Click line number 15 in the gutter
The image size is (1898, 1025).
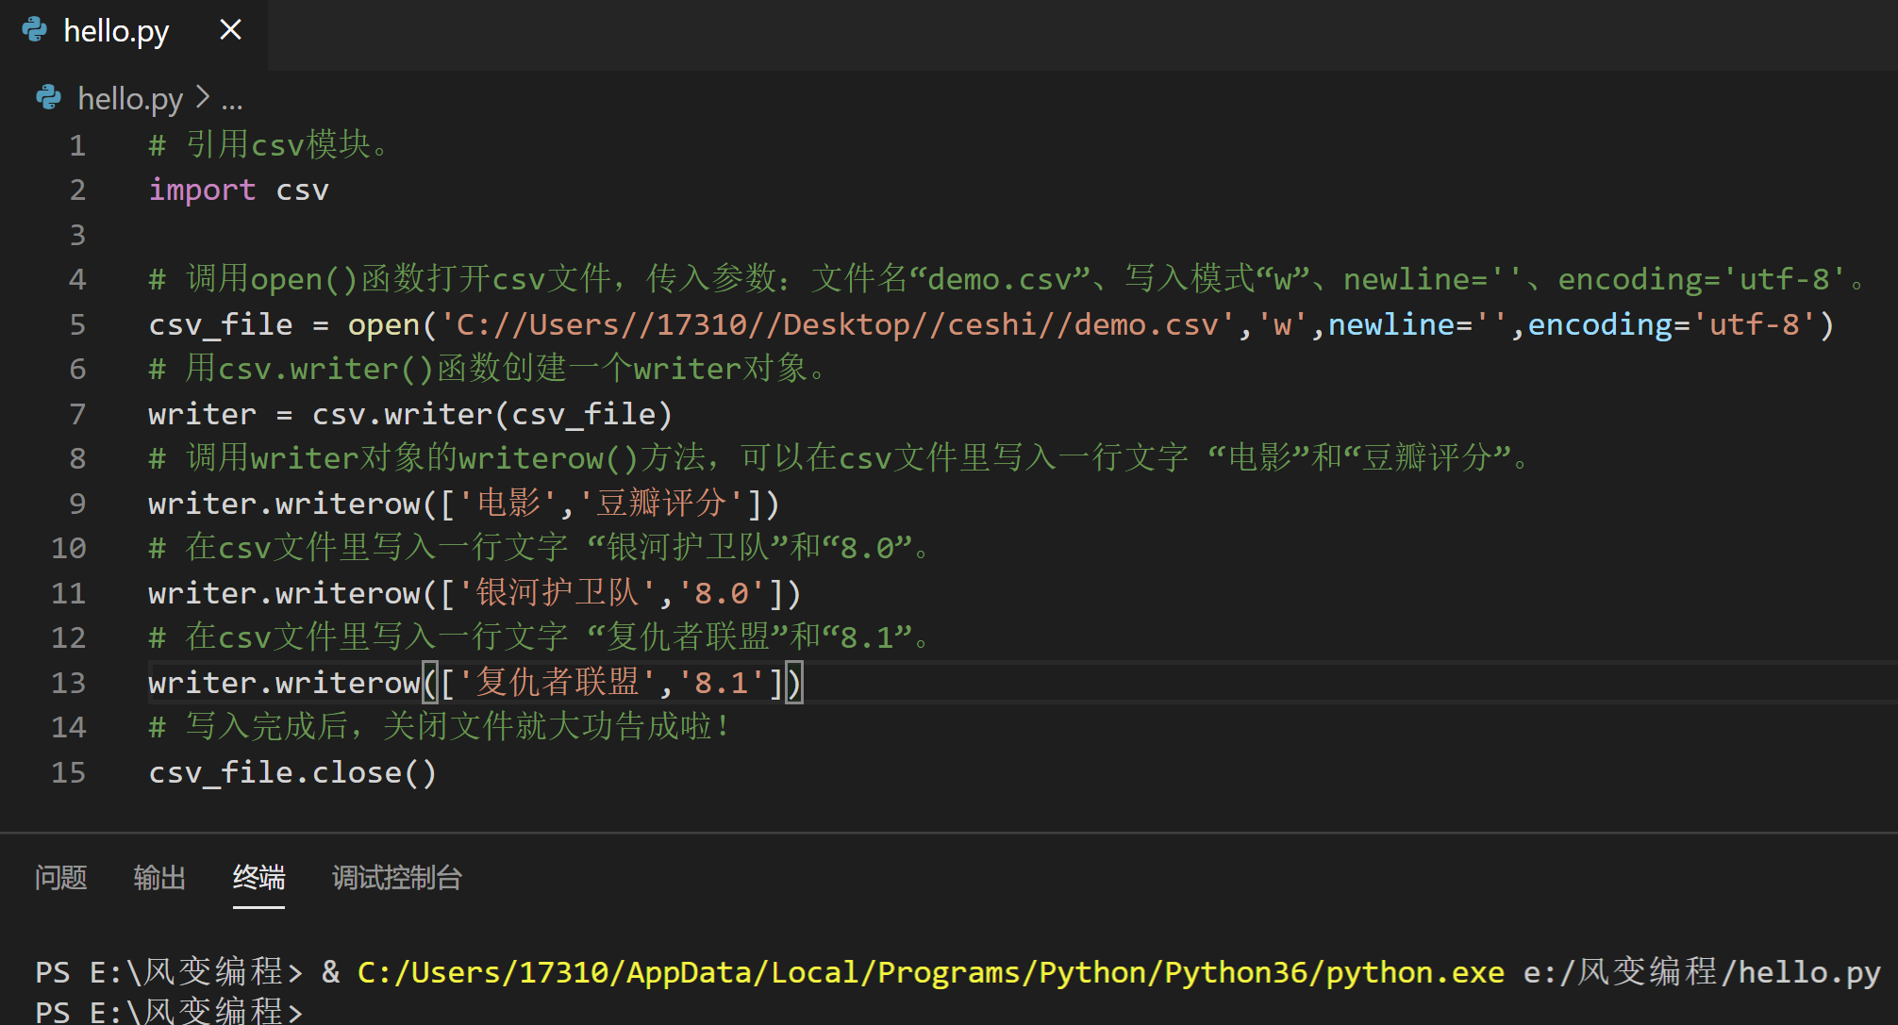[68, 772]
